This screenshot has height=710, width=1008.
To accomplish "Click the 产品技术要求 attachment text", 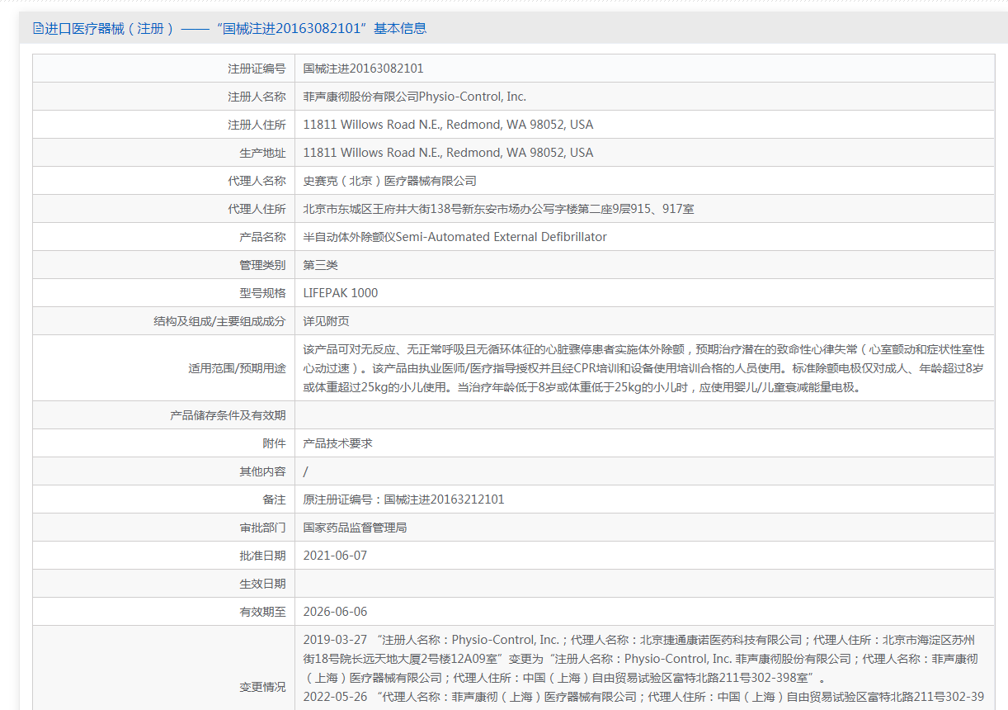I will tap(337, 443).
